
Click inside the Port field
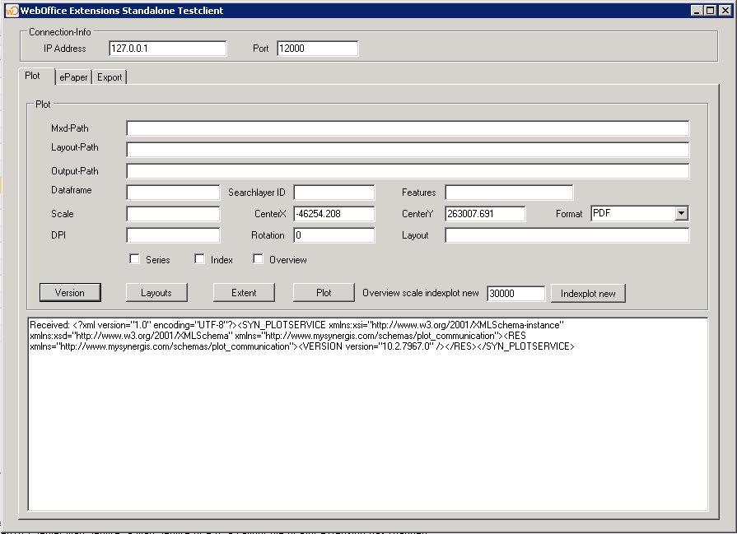pos(317,49)
